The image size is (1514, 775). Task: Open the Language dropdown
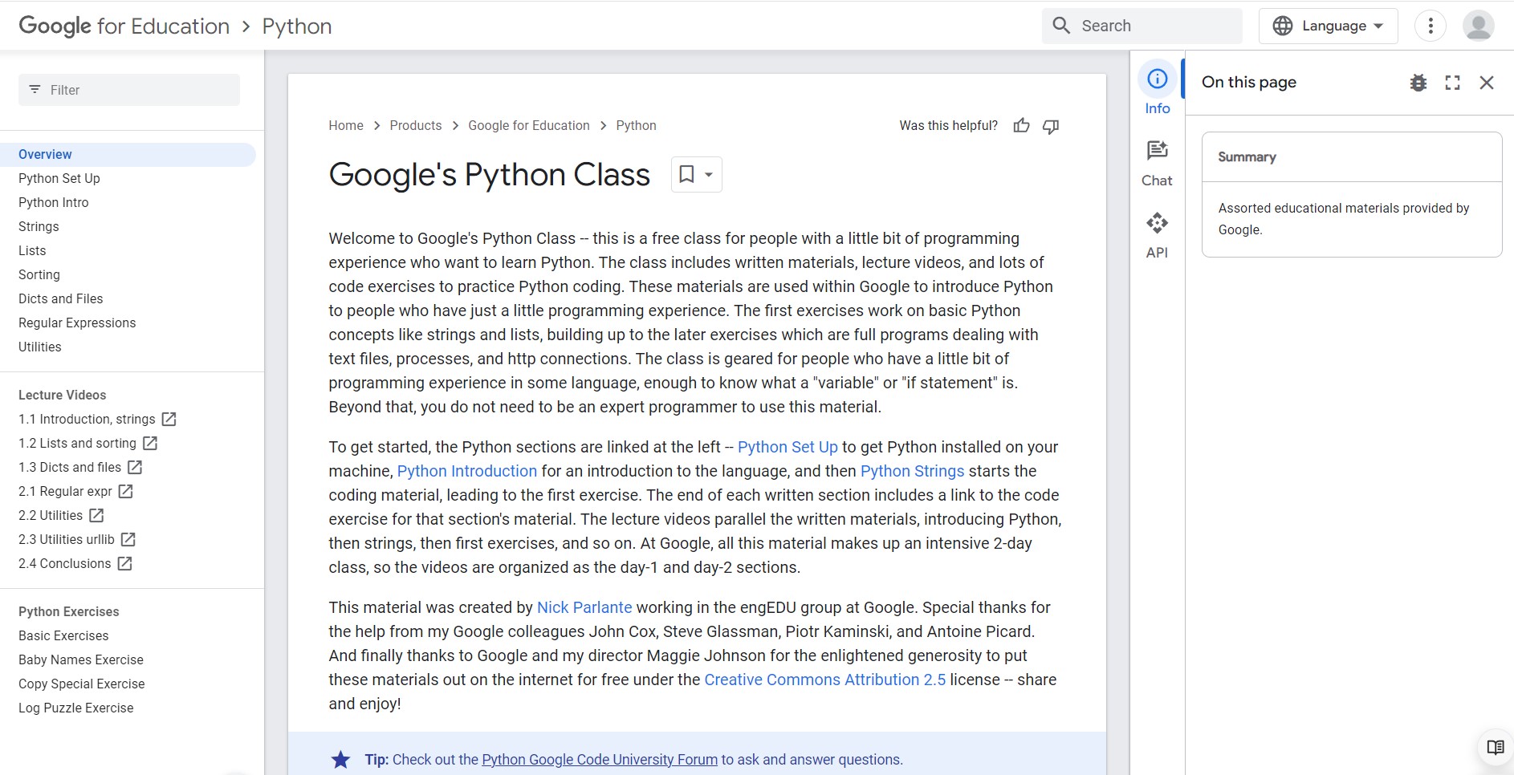1327,25
